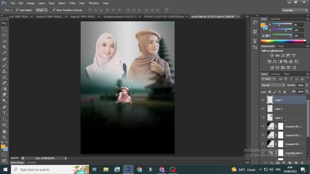
Task: Select the Spot Healing Brush tool
Action: [4, 59]
